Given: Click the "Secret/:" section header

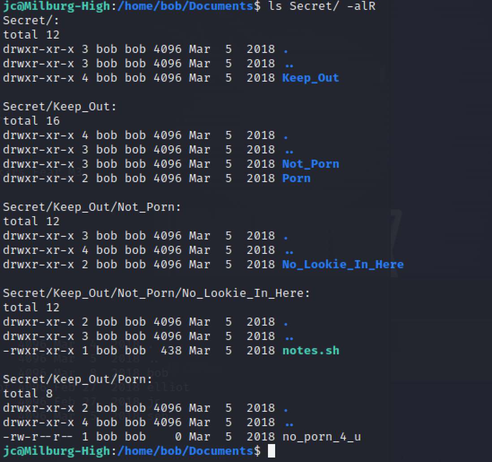Looking at the screenshot, I should (x=31, y=20).
